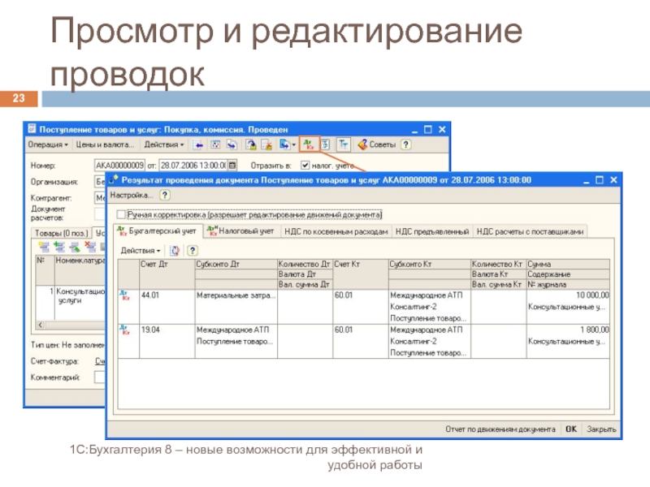This screenshot has height=487, width=650.
Task: Click the Закрыть button
Action: coord(601,429)
